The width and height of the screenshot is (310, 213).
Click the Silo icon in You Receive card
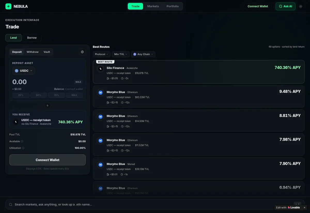point(16,122)
